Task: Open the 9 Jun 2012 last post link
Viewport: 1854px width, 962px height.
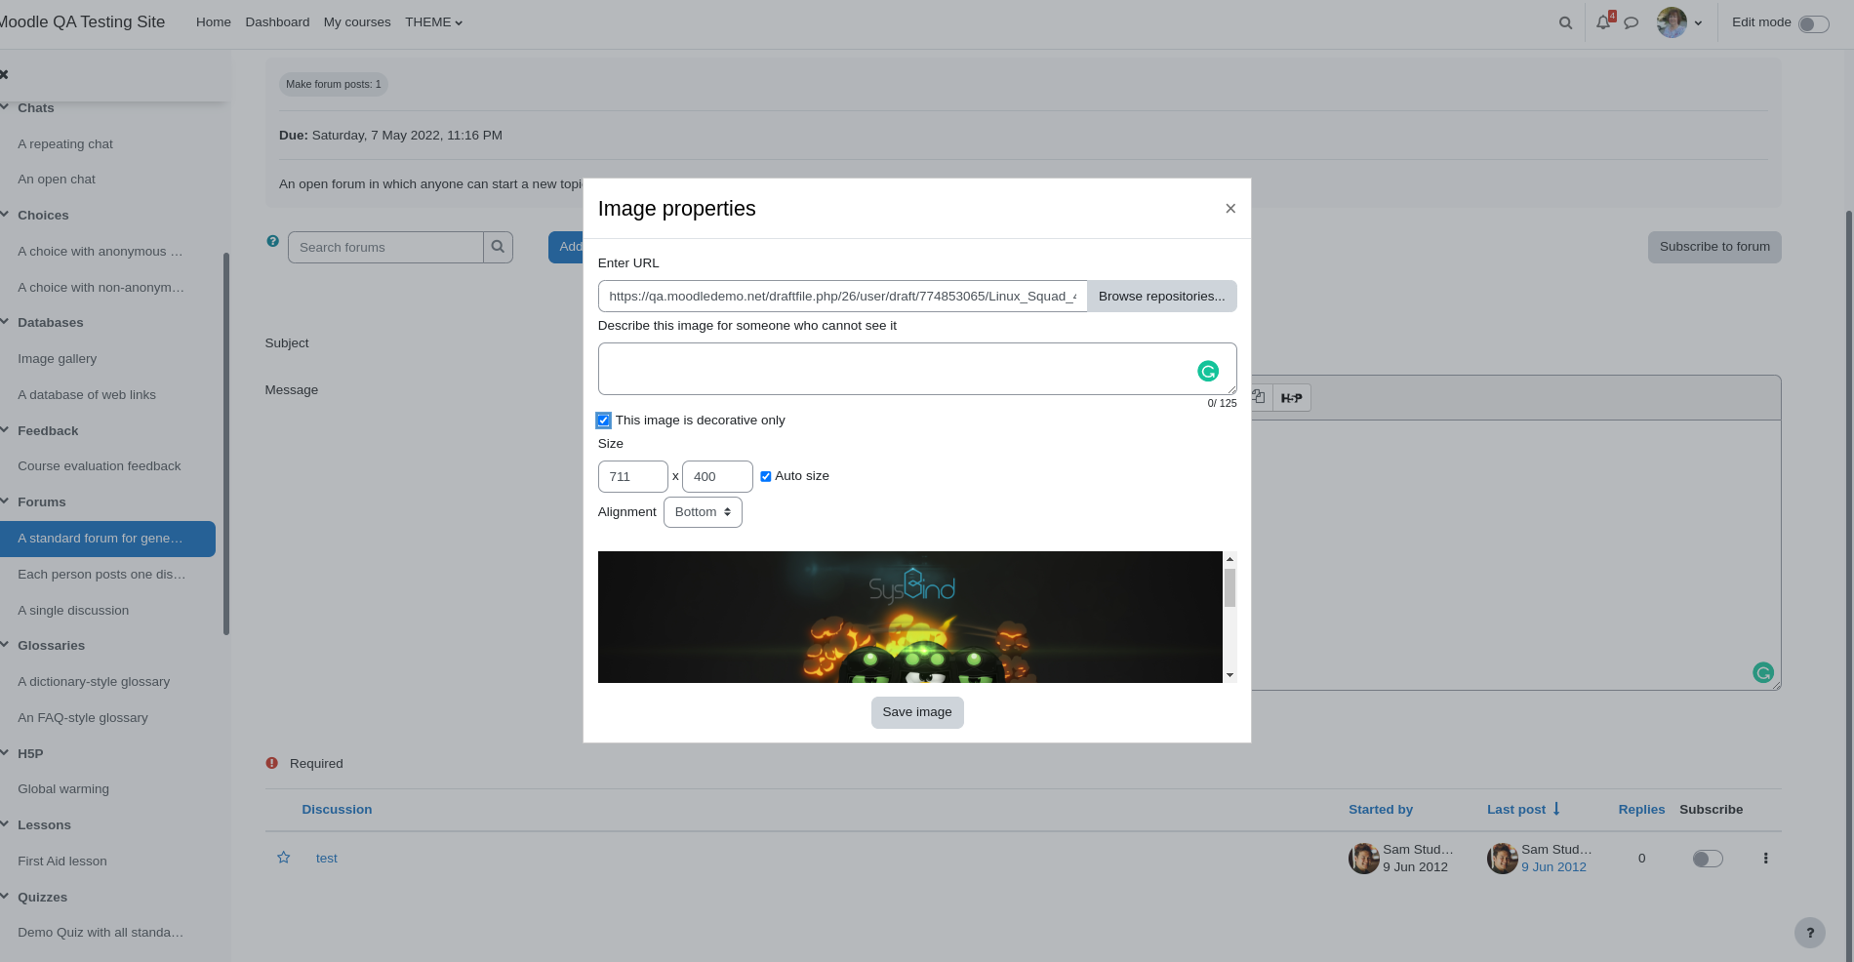Action: click(1553, 866)
